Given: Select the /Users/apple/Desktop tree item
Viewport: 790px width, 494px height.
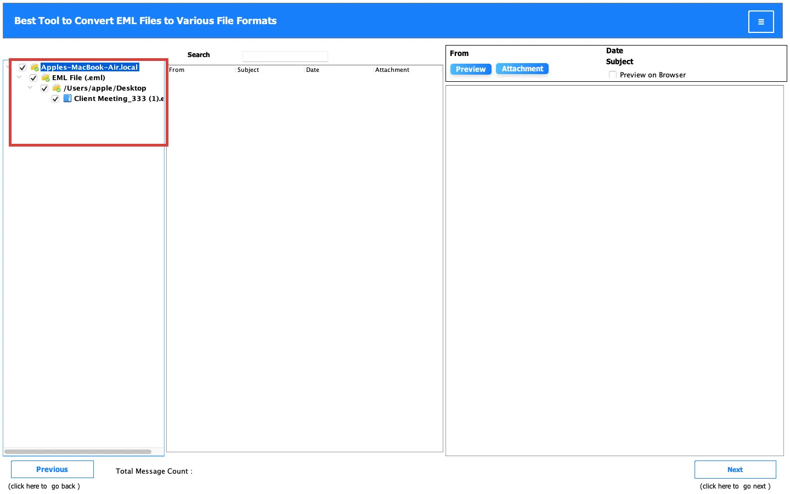Looking at the screenshot, I should click(x=105, y=88).
